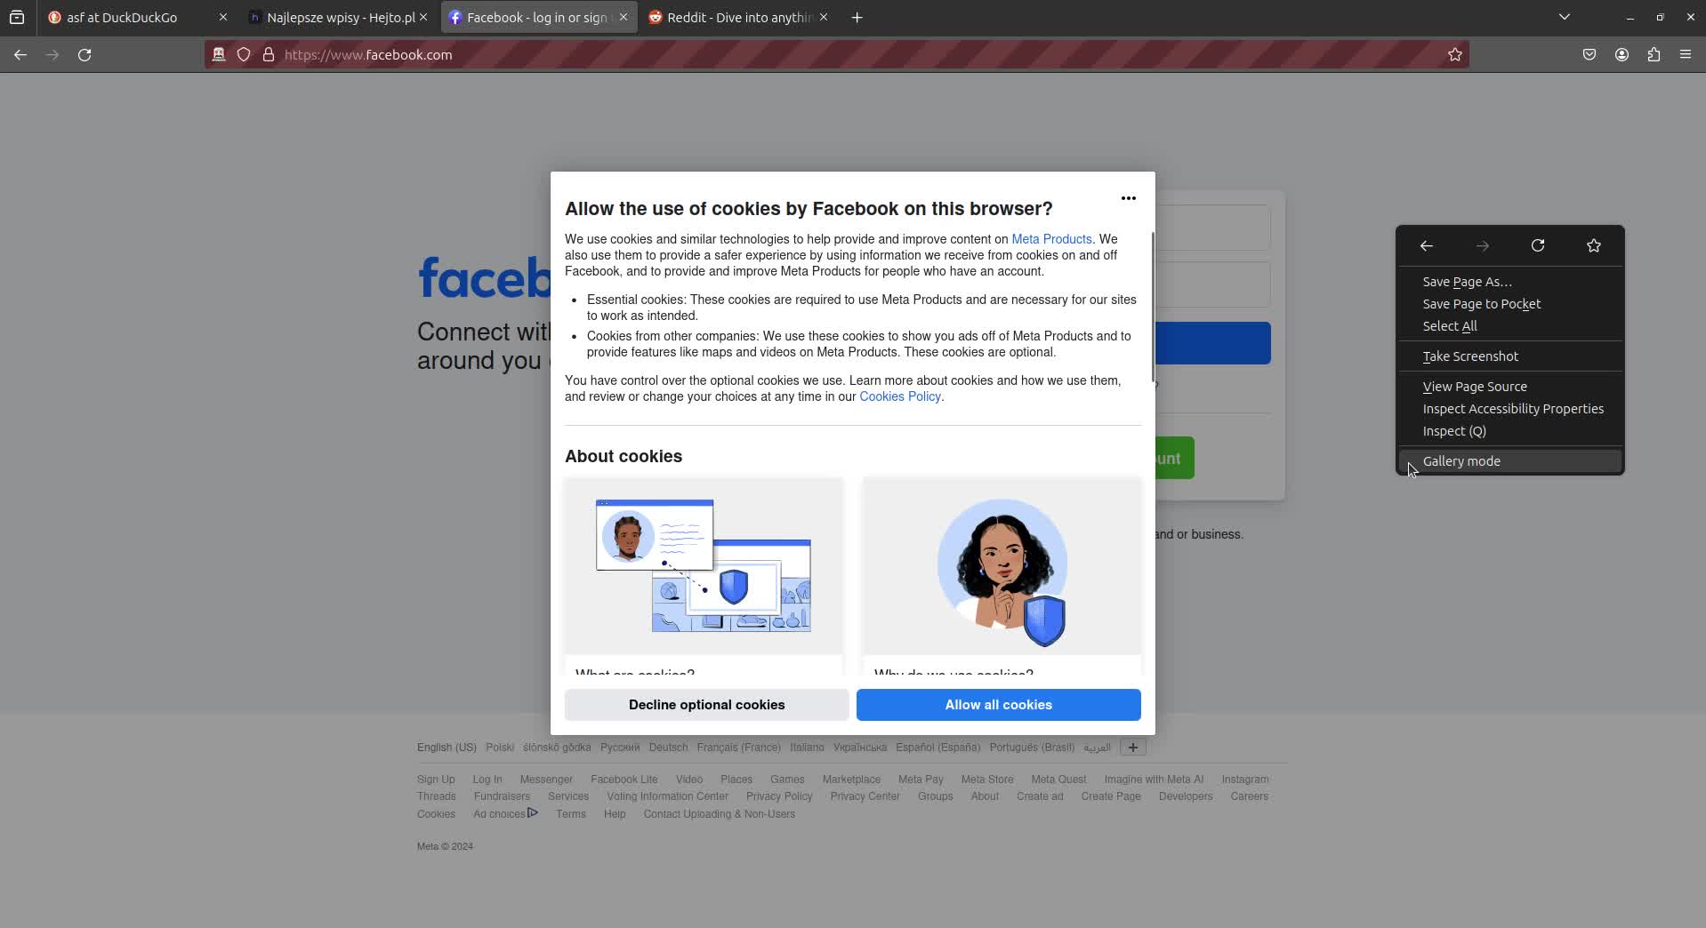This screenshot has width=1706, height=928.
Task: Click the plus button for more languages
Action: 1132,748
